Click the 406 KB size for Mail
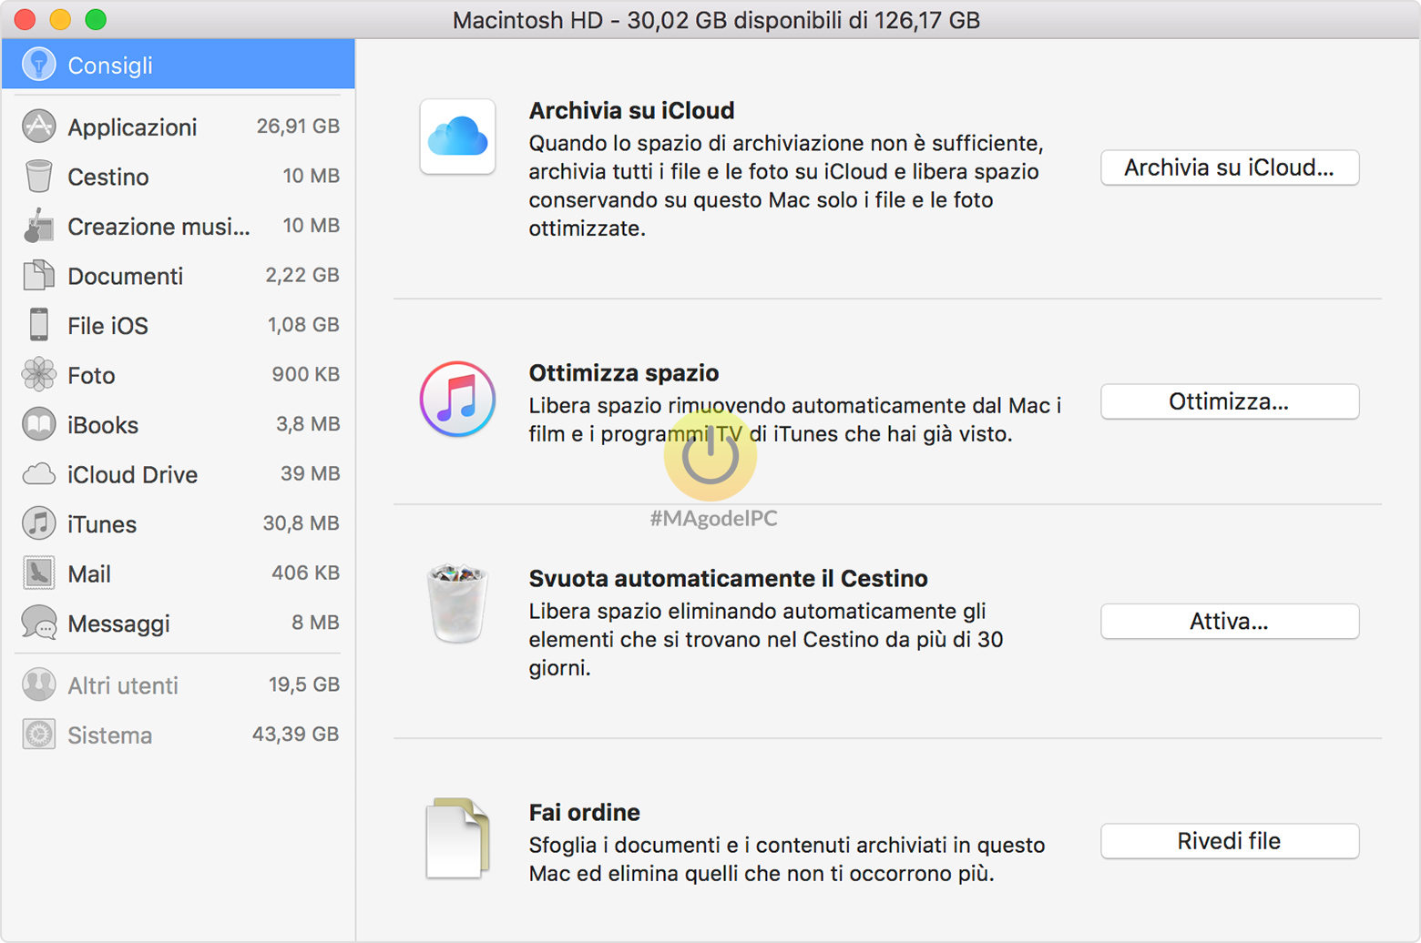This screenshot has height=943, width=1421. [x=305, y=573]
